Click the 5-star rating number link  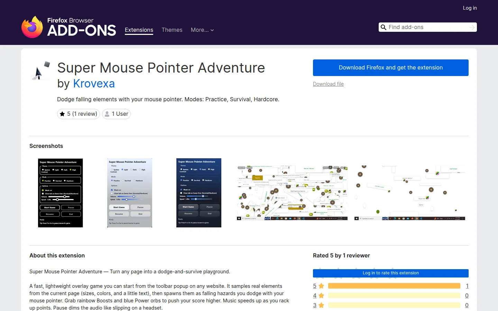(x=315, y=286)
